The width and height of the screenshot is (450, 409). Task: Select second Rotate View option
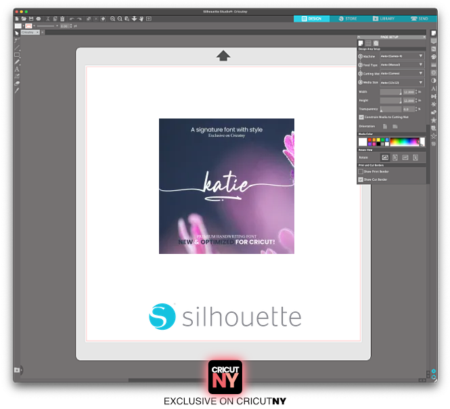pyautogui.click(x=395, y=157)
